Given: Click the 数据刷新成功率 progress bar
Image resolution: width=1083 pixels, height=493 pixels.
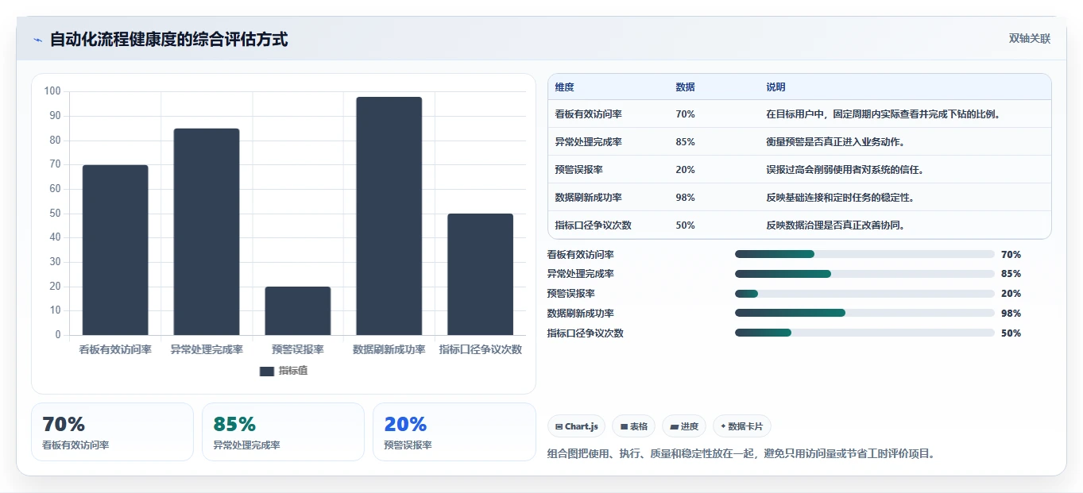Looking at the screenshot, I should pos(864,314).
